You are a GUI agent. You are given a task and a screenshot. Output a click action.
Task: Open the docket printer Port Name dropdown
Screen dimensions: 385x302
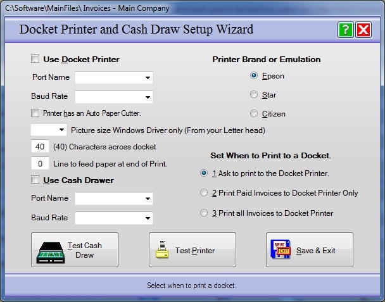pyautogui.click(x=114, y=78)
